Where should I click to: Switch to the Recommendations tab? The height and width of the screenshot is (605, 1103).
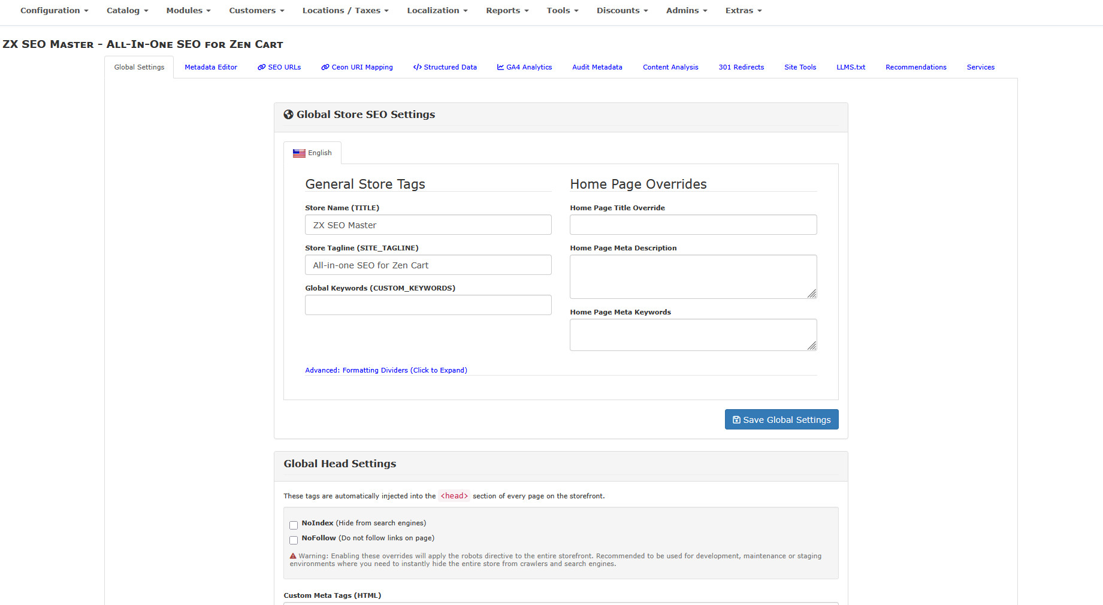point(916,67)
